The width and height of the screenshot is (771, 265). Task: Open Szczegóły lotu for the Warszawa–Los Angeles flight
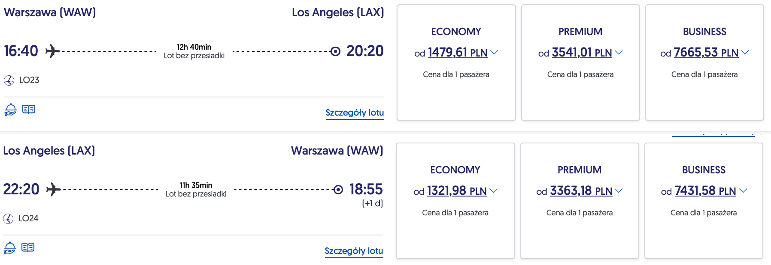[x=355, y=113]
